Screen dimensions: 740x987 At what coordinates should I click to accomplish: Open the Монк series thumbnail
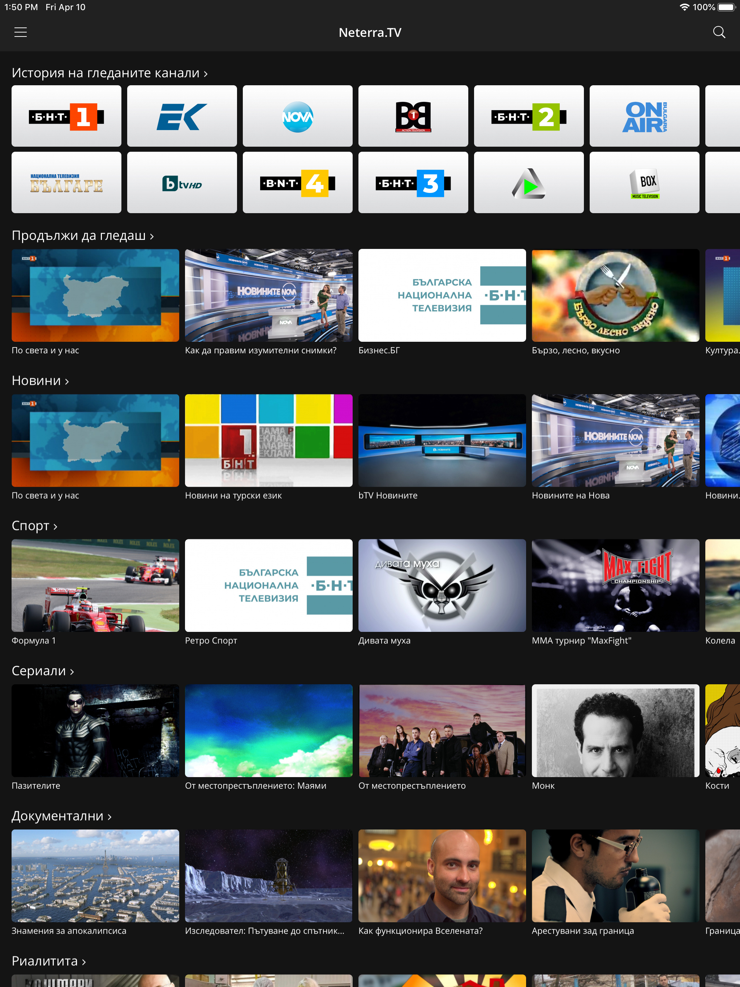click(615, 730)
